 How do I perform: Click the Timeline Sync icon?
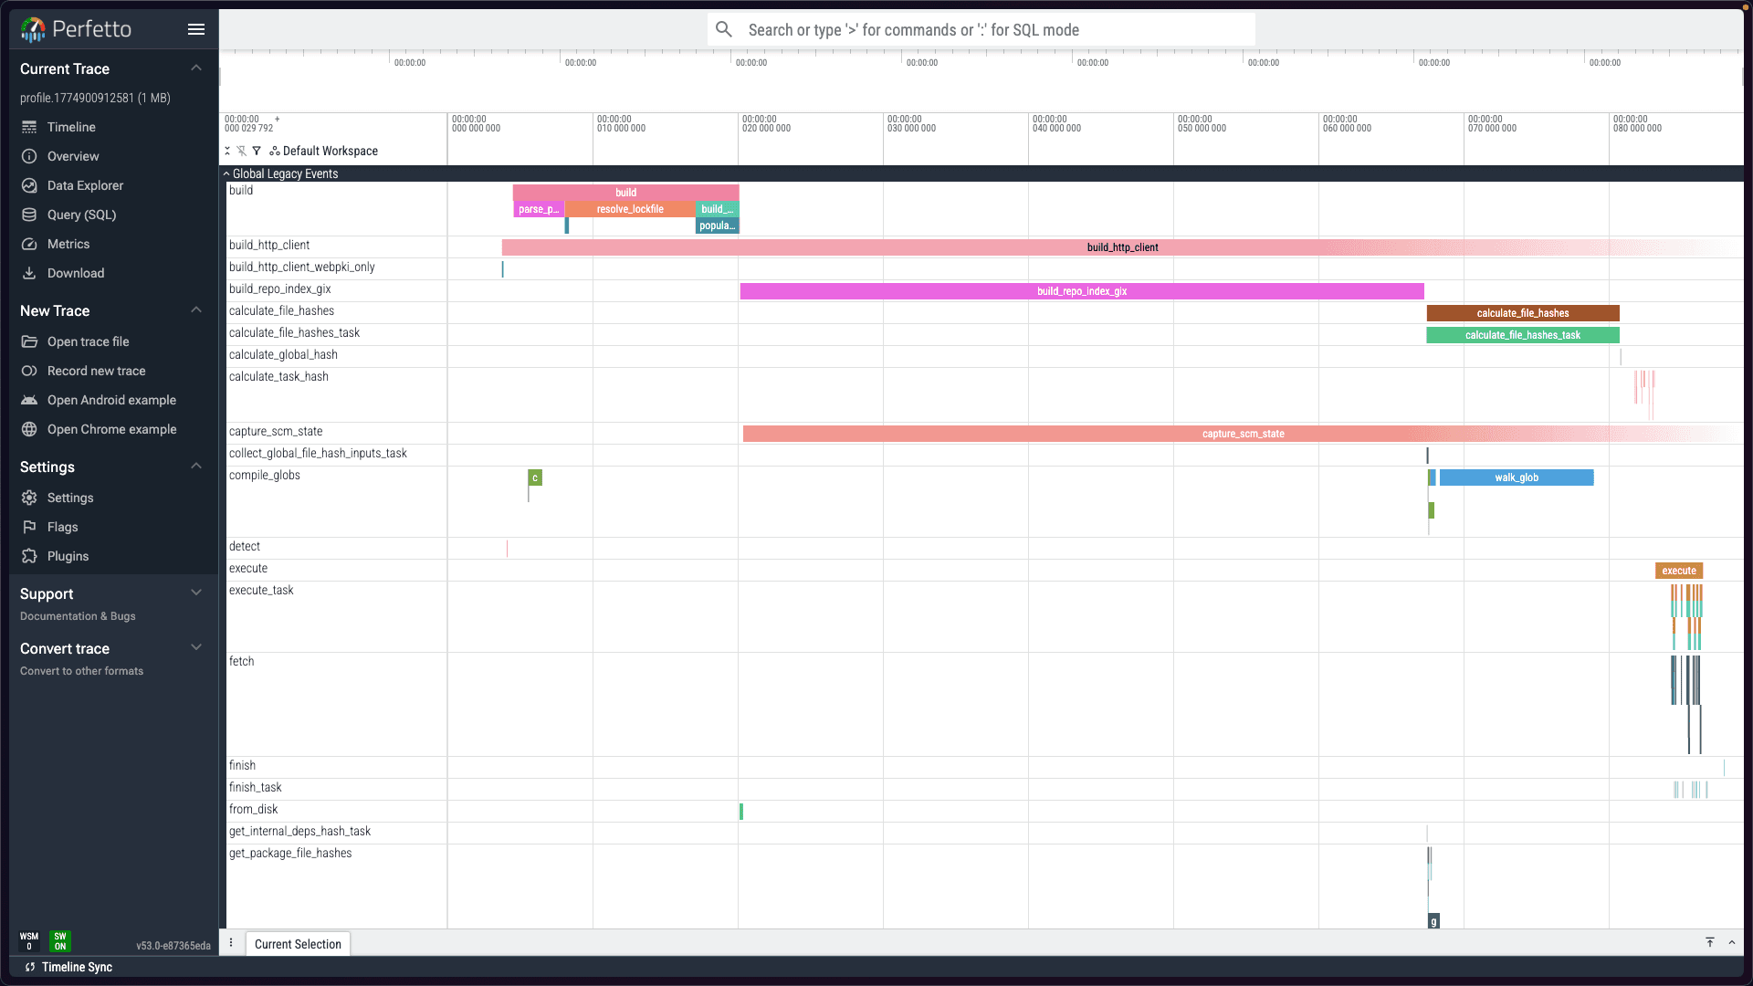(30, 967)
